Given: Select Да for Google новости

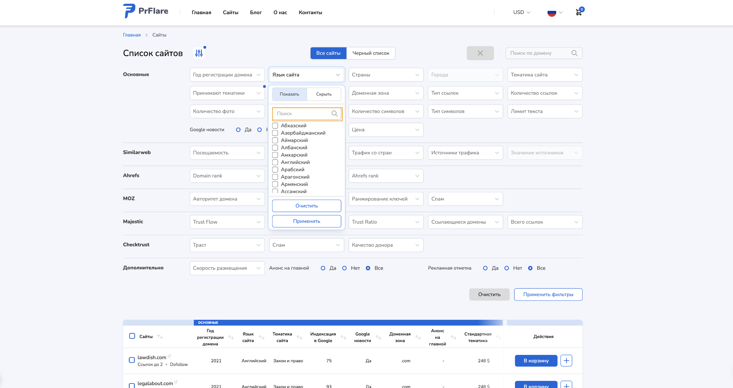Looking at the screenshot, I should pyautogui.click(x=238, y=130).
